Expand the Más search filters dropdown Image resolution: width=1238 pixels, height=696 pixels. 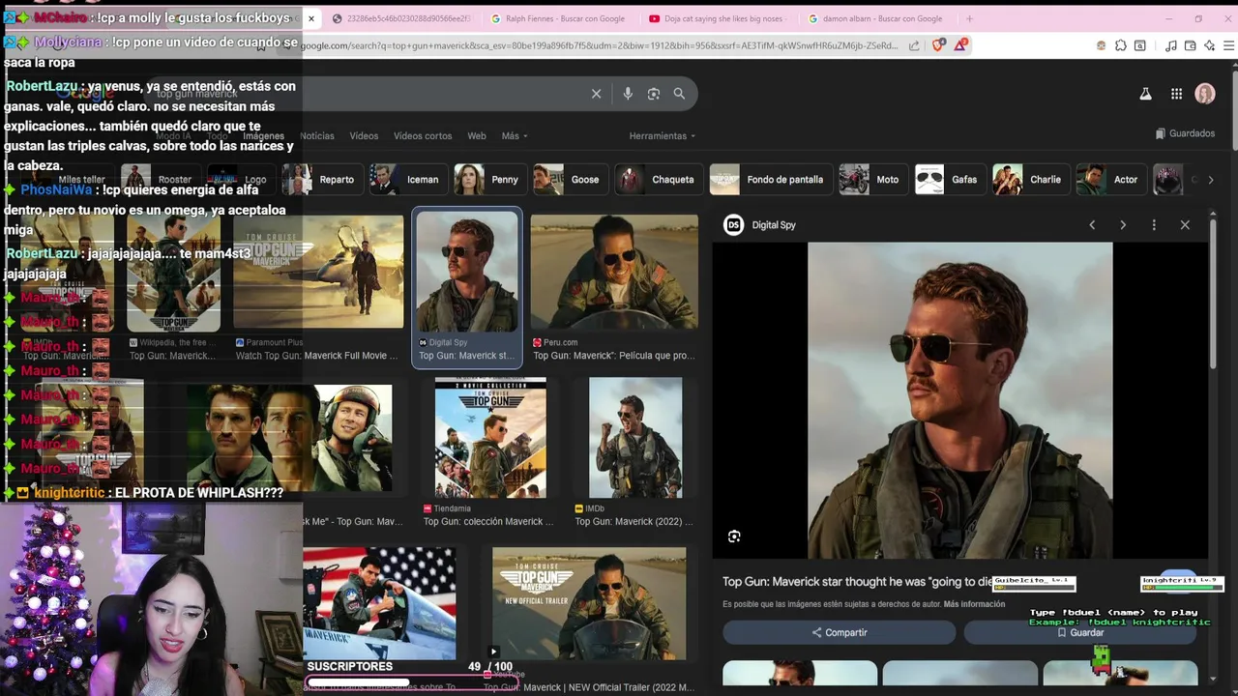[x=515, y=136]
